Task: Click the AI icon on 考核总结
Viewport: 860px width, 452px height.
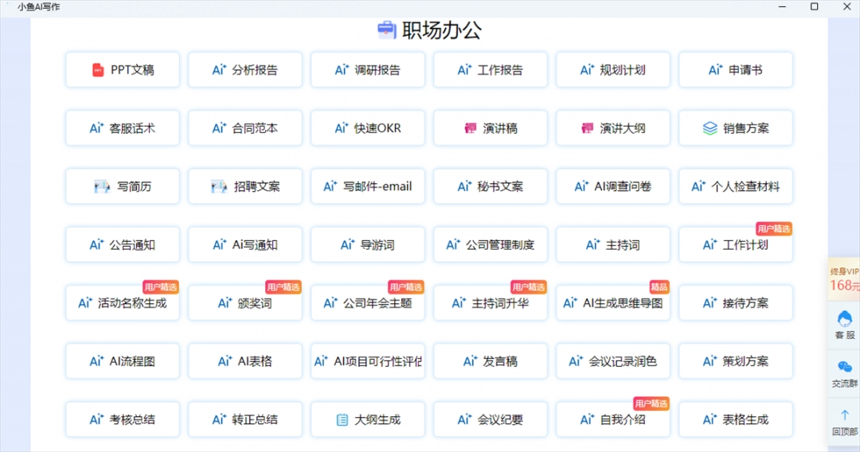Action: (x=96, y=419)
